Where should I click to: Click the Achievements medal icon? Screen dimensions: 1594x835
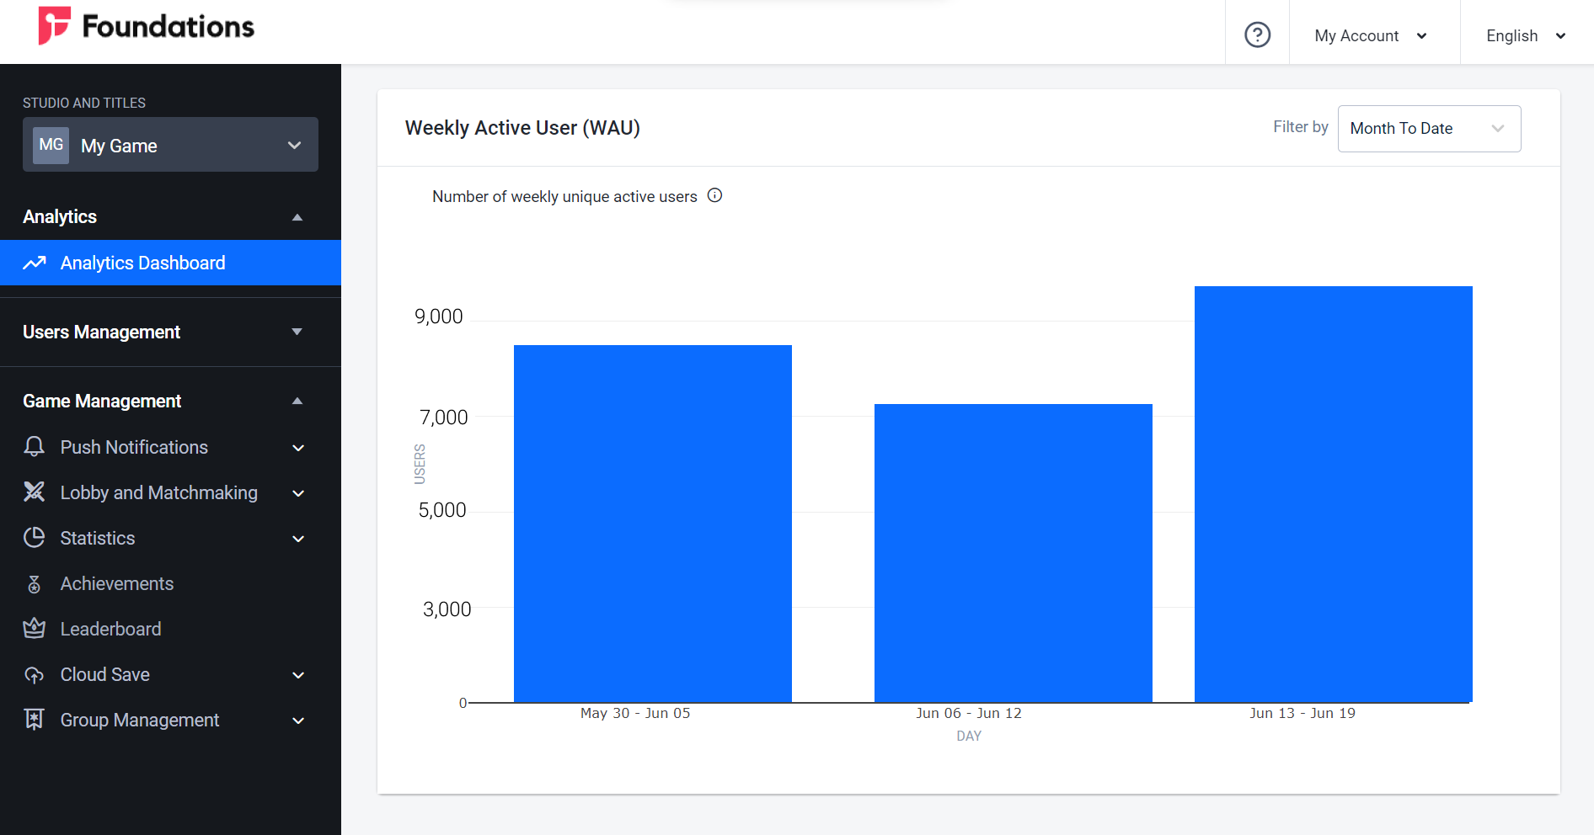pyautogui.click(x=34, y=583)
